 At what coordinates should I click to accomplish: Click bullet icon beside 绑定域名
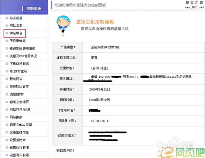(x=7, y=33)
